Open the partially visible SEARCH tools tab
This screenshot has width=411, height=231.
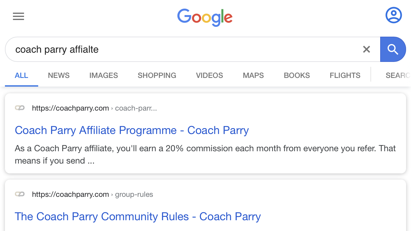[397, 75]
